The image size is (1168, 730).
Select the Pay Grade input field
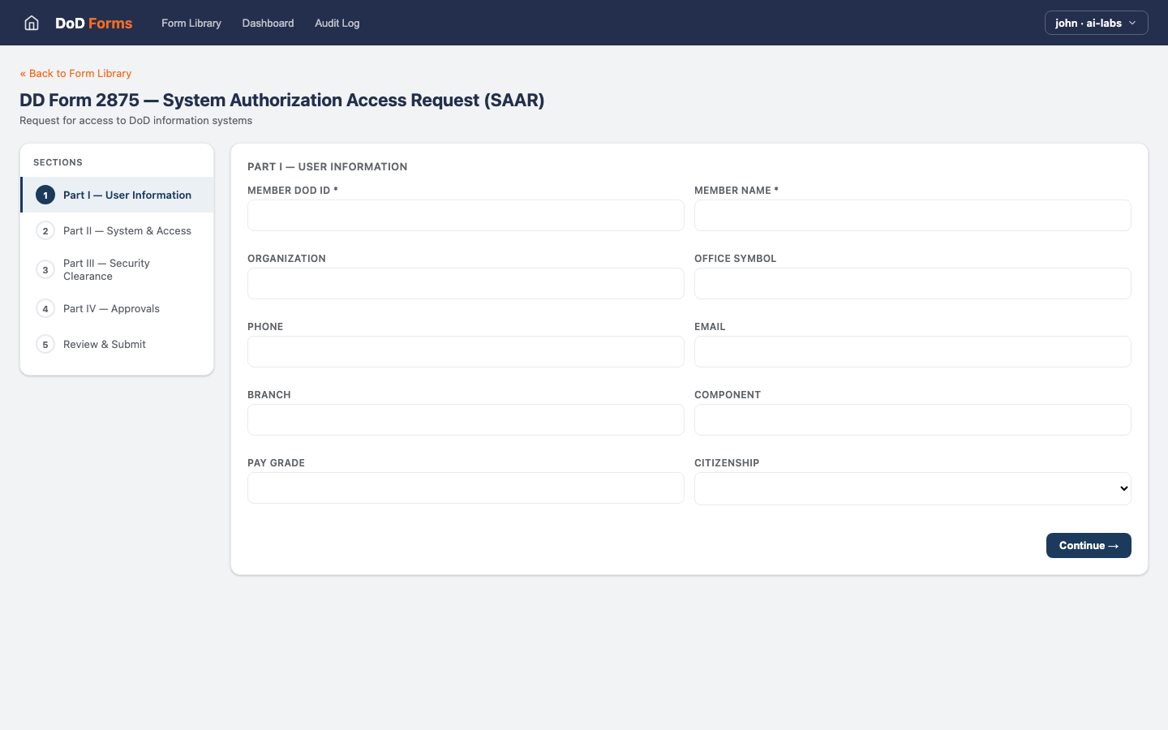click(466, 488)
